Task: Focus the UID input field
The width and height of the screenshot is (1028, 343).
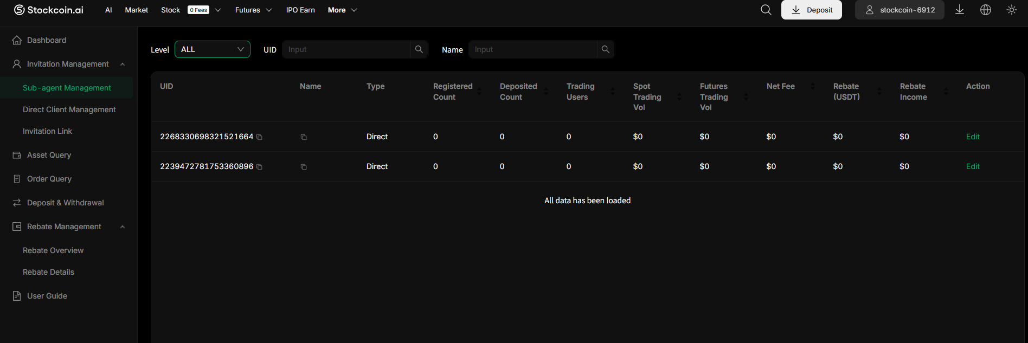Action: (346, 49)
